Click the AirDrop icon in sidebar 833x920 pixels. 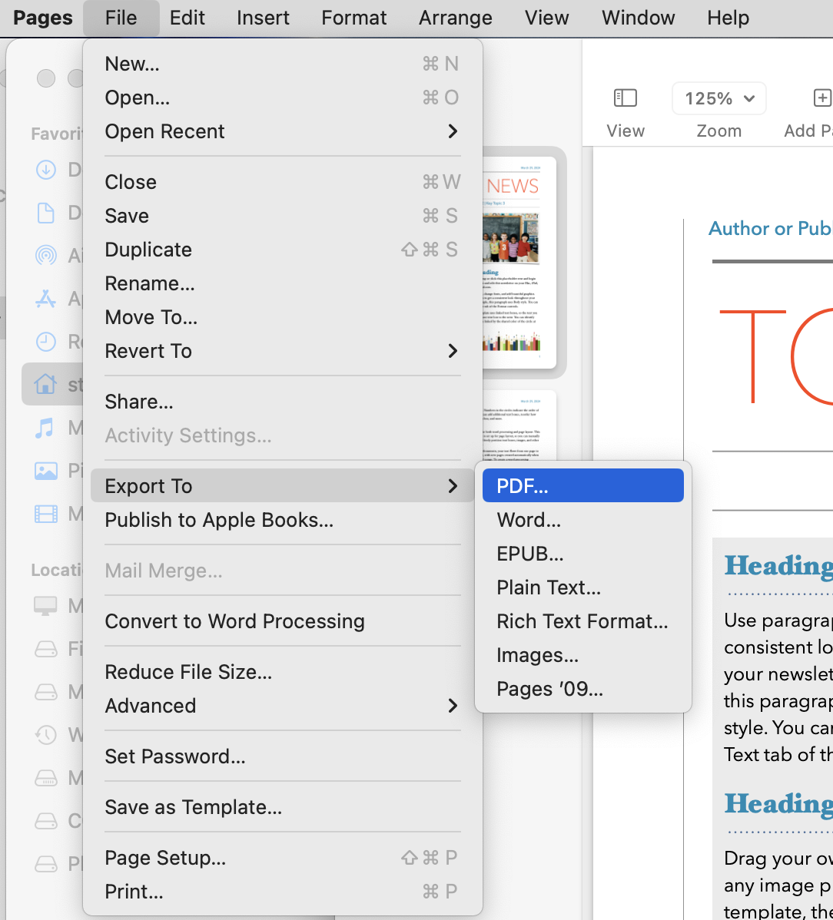(x=46, y=255)
